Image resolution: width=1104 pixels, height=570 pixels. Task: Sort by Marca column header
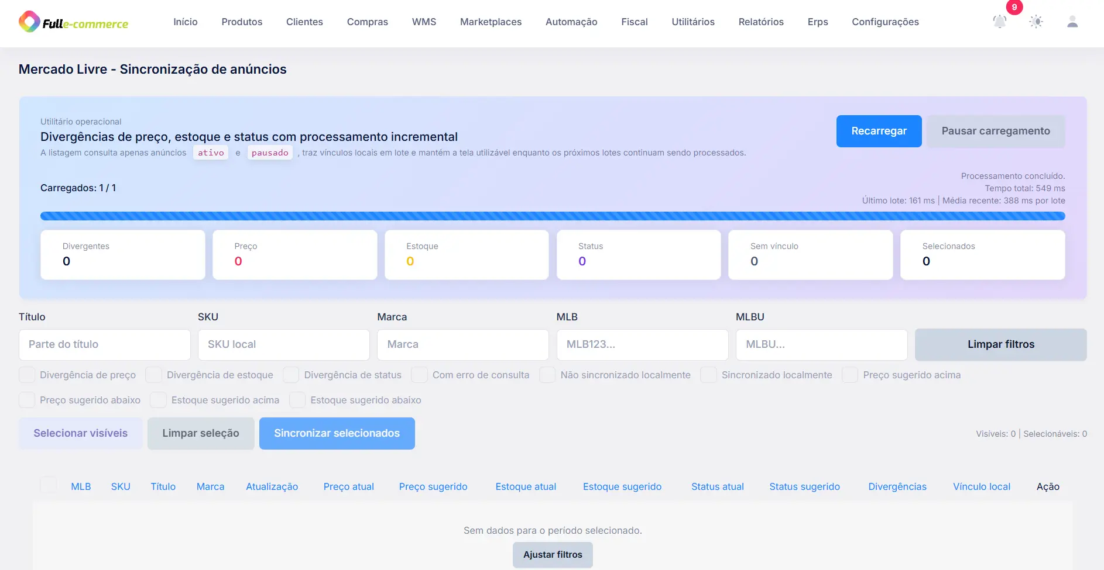pos(210,486)
